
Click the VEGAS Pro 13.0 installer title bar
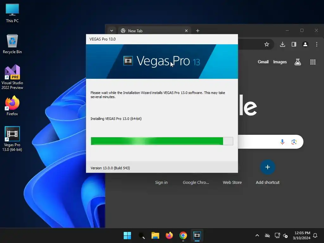coord(162,39)
